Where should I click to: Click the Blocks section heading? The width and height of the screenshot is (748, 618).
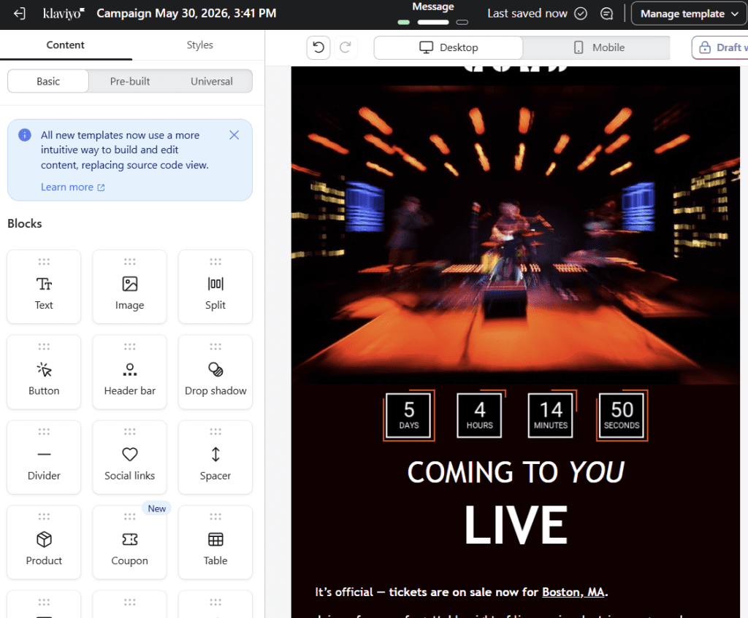point(25,223)
